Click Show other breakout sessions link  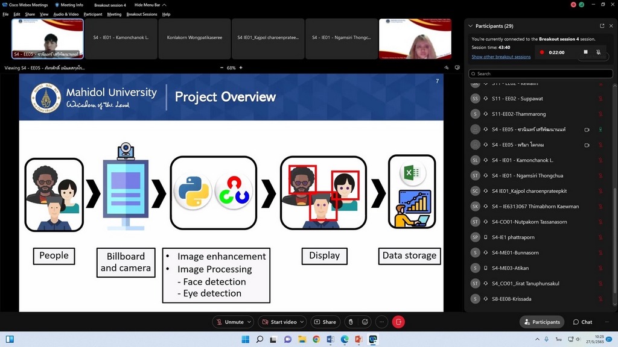coord(501,57)
